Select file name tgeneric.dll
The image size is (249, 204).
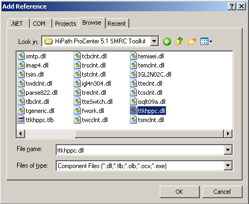point(40,111)
